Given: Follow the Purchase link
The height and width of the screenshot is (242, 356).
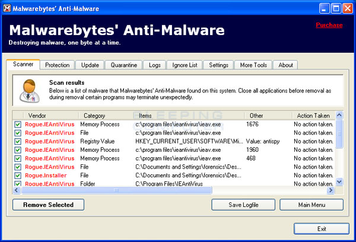Looking at the screenshot, I should pyautogui.click(x=329, y=25).
